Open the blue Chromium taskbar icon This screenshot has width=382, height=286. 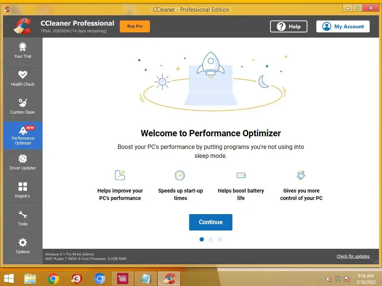click(100, 279)
